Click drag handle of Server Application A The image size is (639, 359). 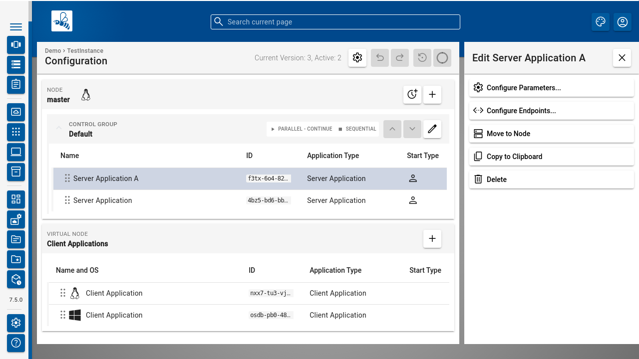[67, 179]
